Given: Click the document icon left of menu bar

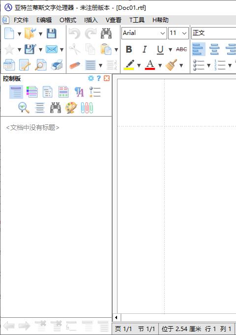Looking at the screenshot, I should click(6, 20).
